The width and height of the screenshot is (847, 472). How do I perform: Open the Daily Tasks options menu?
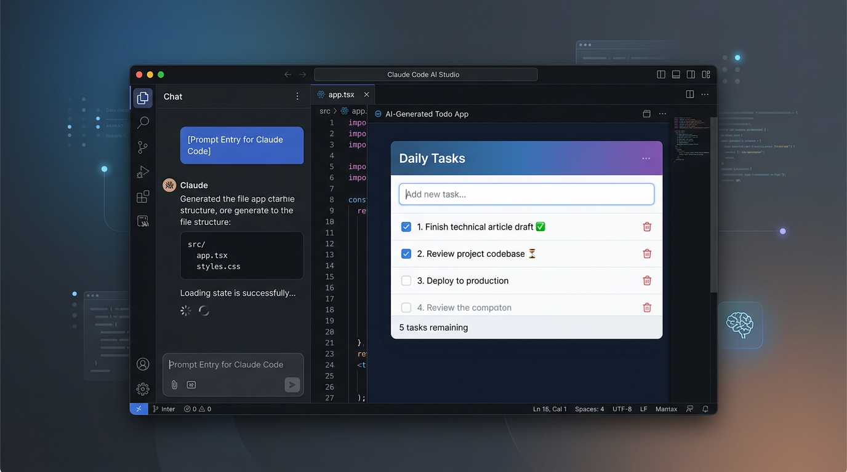(646, 158)
